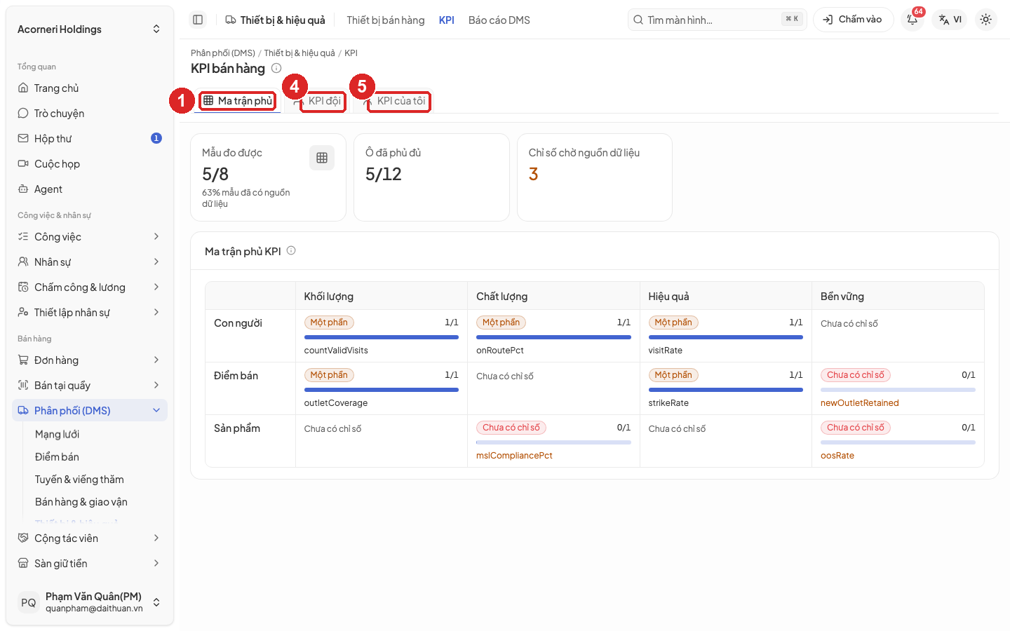This screenshot has height=631, width=1010.
Task: Expand Sàn giữ tiền menu
Action: [90, 564]
